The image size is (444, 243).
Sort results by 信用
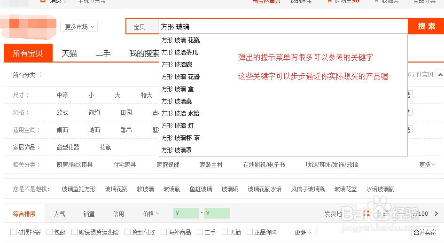click(118, 214)
